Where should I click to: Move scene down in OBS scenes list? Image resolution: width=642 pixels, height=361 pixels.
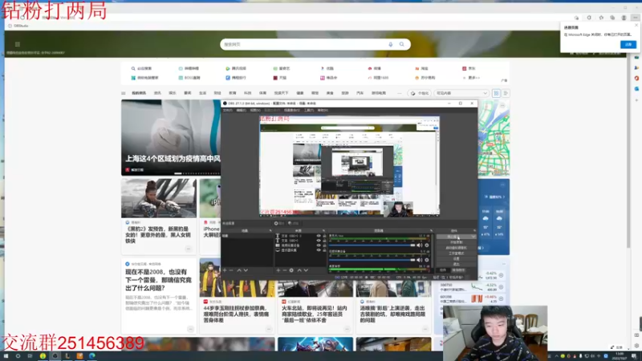[246, 270]
